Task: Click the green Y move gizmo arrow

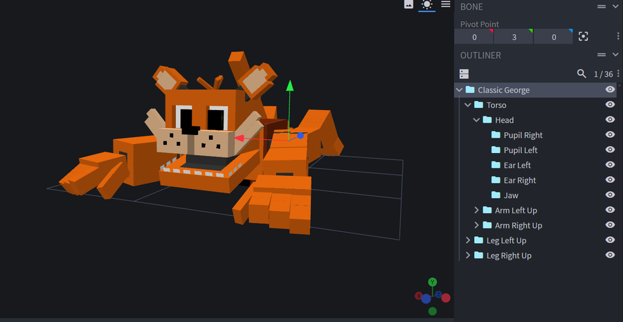Action: point(290,85)
